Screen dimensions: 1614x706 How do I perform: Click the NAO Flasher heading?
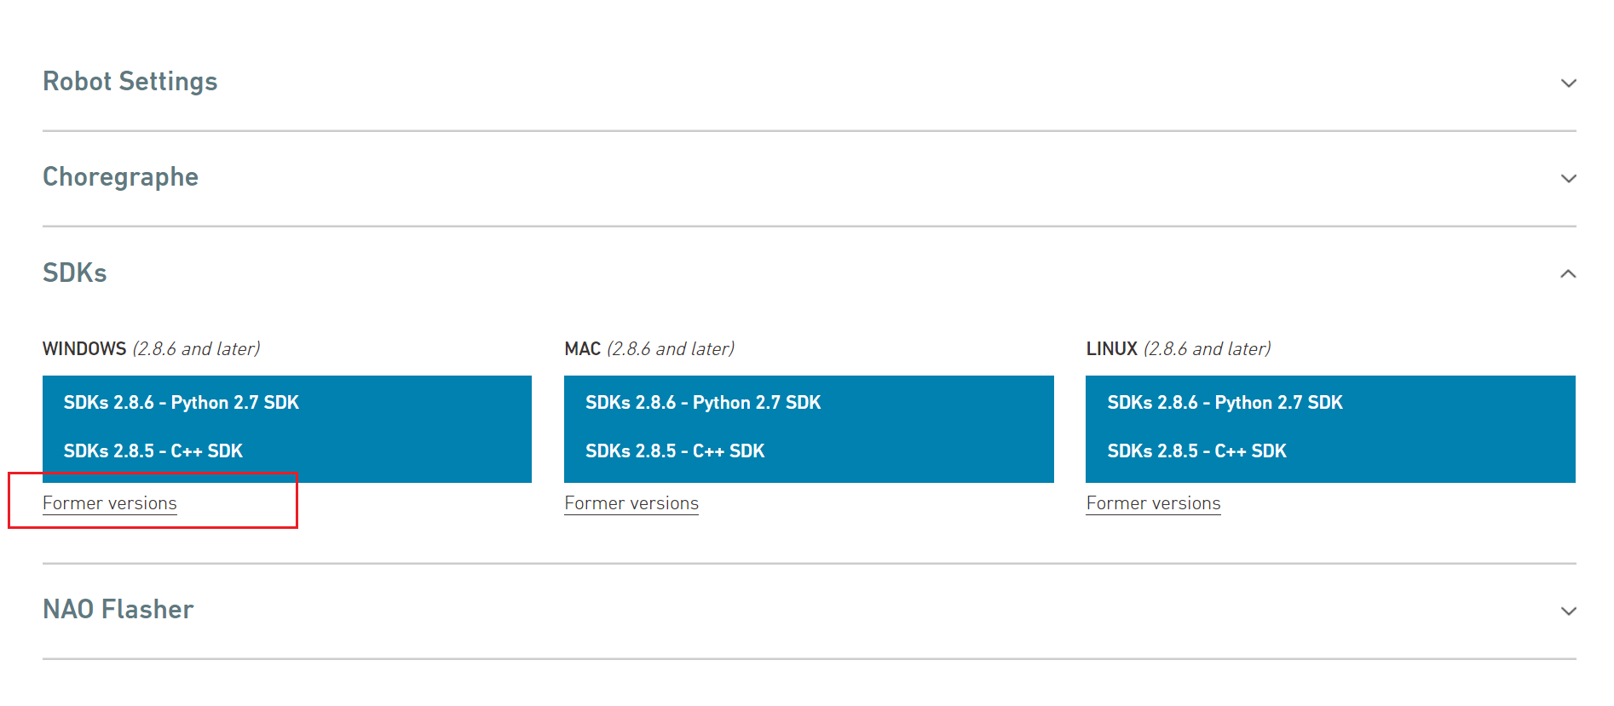click(118, 610)
